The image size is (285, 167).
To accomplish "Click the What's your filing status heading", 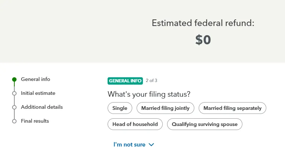I will click(x=149, y=94).
